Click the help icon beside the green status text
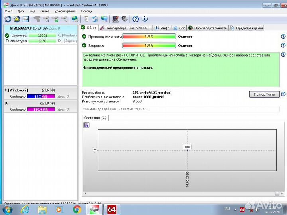The image size is (287, 215). point(283,54)
